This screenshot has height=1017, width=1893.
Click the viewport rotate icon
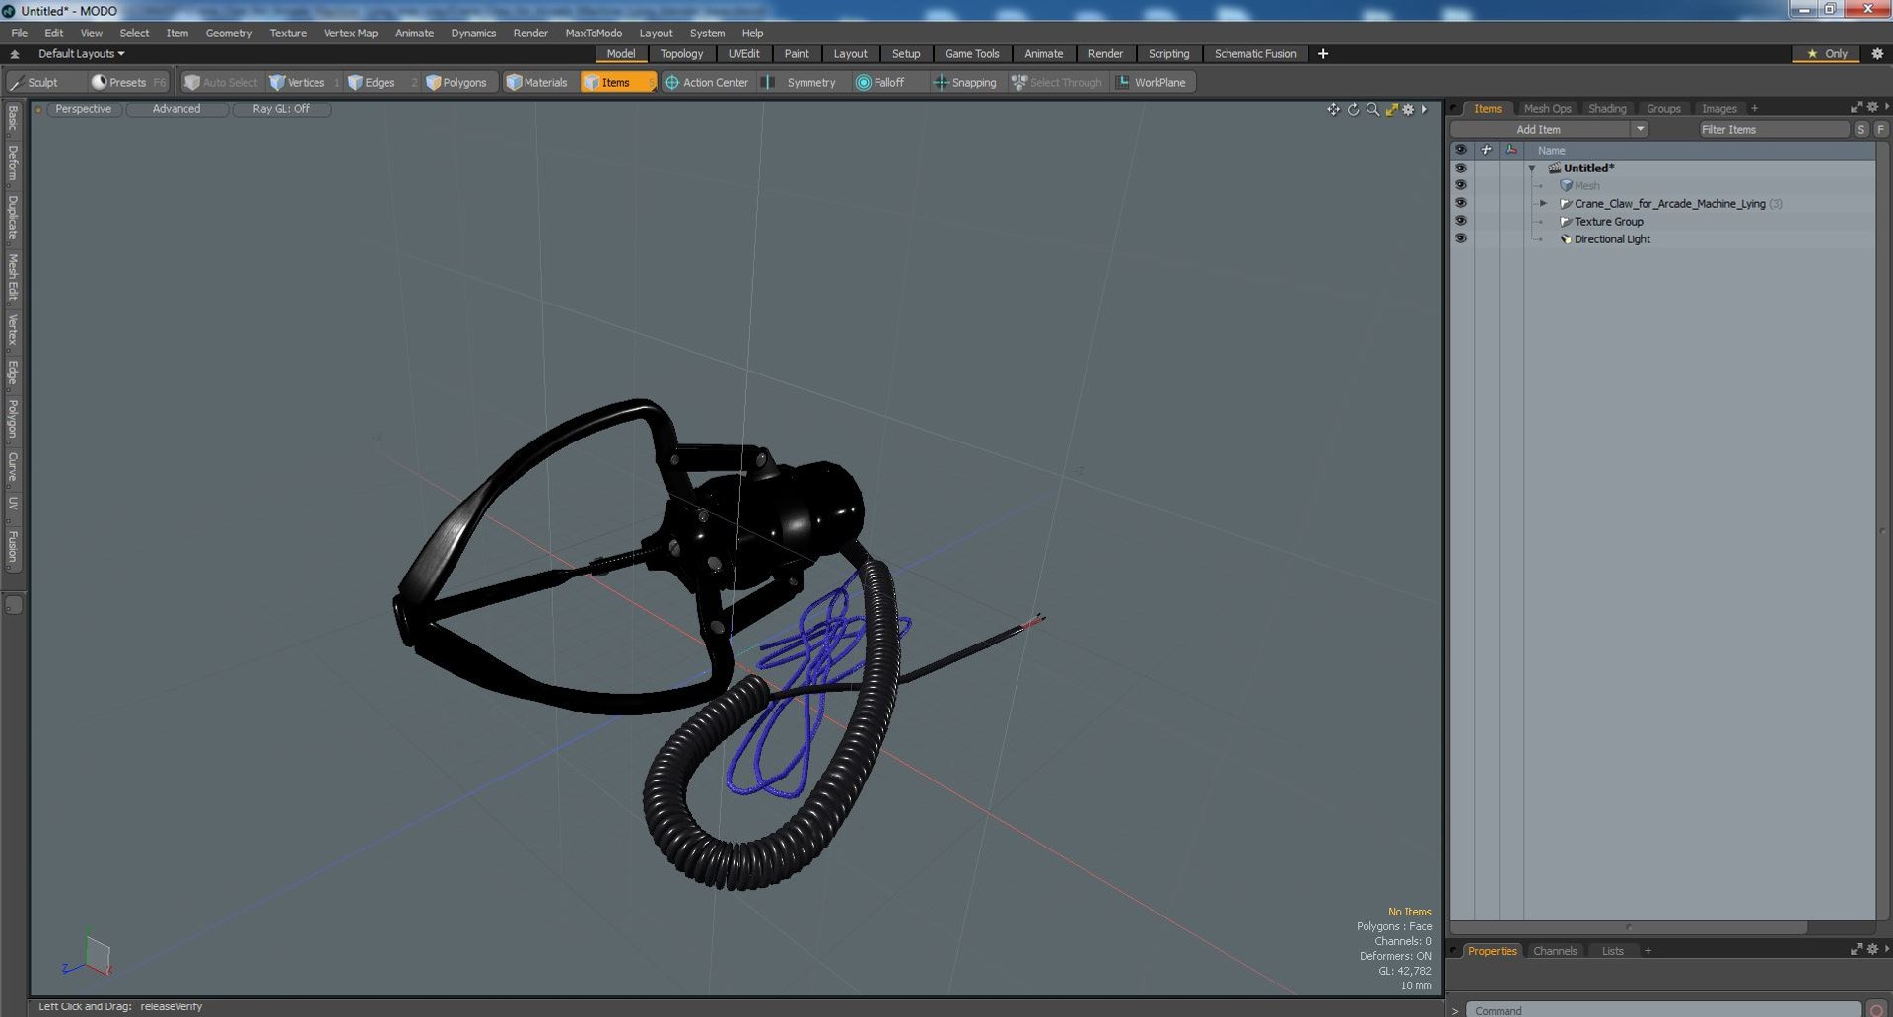(1353, 109)
